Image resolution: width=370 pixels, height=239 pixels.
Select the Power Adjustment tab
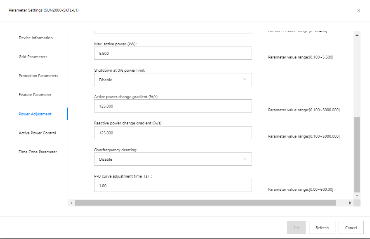click(35, 114)
